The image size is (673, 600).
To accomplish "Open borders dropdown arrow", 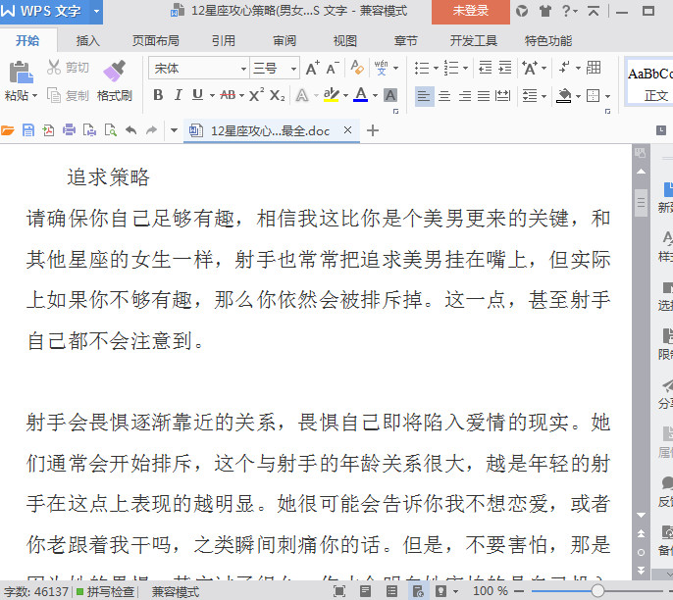I will tap(607, 96).
